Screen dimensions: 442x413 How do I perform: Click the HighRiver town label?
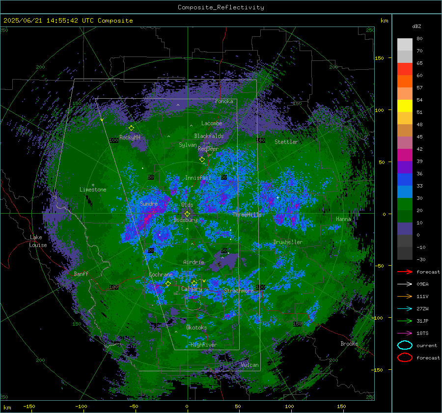tap(203, 345)
